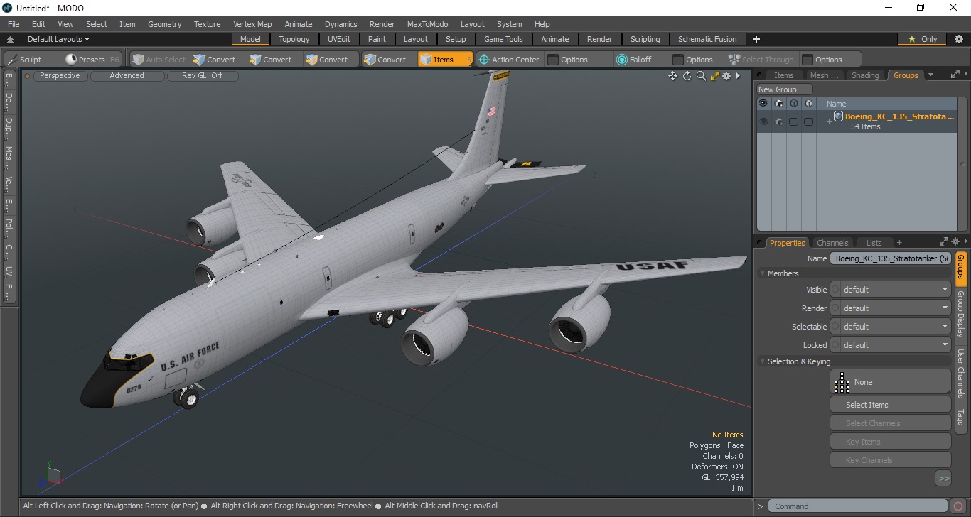Open the Perspective view type menu

60,75
